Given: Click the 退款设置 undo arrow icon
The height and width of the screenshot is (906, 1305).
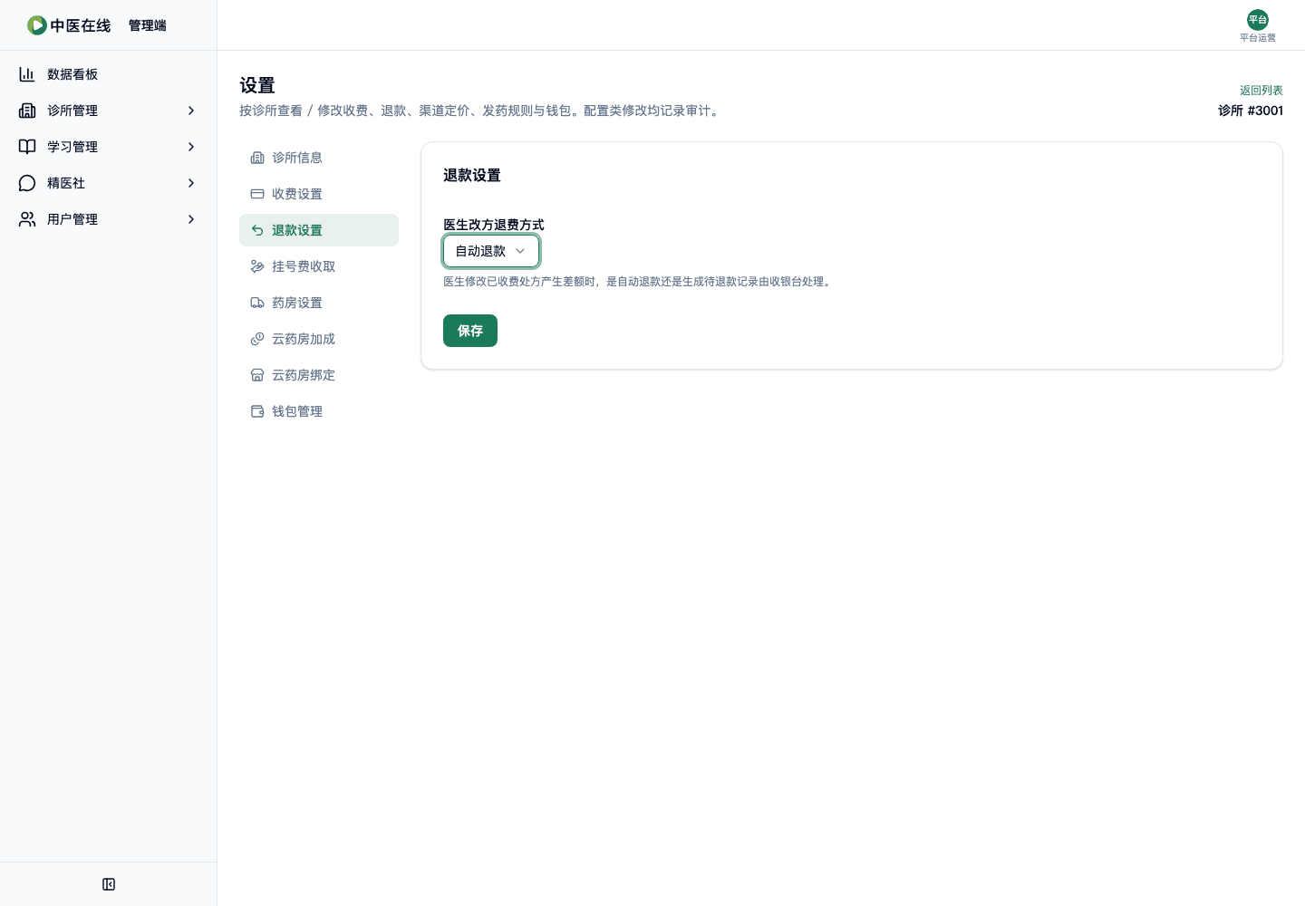Looking at the screenshot, I should point(257,230).
